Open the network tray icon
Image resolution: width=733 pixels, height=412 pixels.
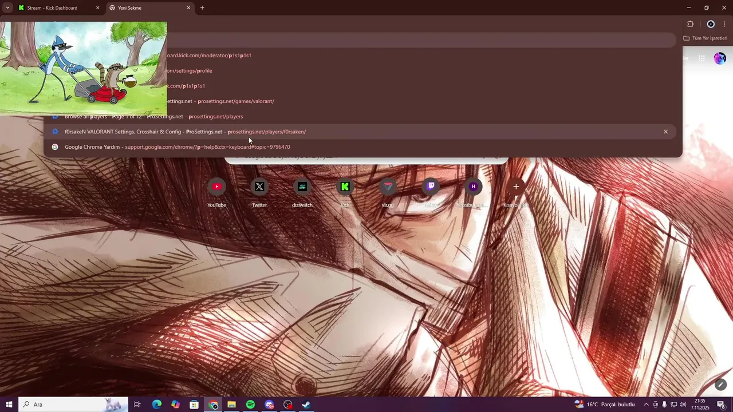(x=673, y=405)
